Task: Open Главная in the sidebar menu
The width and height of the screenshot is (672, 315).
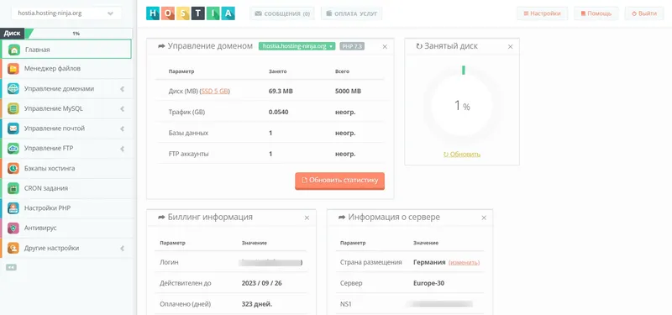Action: [66, 50]
